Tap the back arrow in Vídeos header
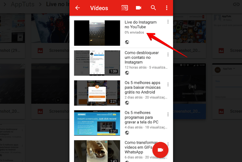Image resolution: width=242 pixels, height=162 pixels. click(x=77, y=8)
